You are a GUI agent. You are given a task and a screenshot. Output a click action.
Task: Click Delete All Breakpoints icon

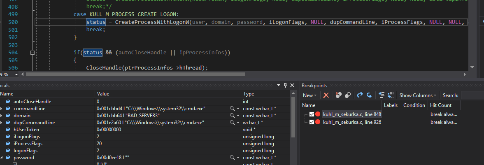[338, 95]
